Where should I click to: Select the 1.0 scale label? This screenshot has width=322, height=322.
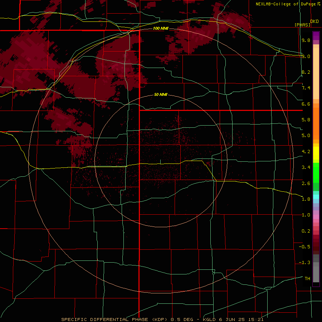[x=306, y=215]
